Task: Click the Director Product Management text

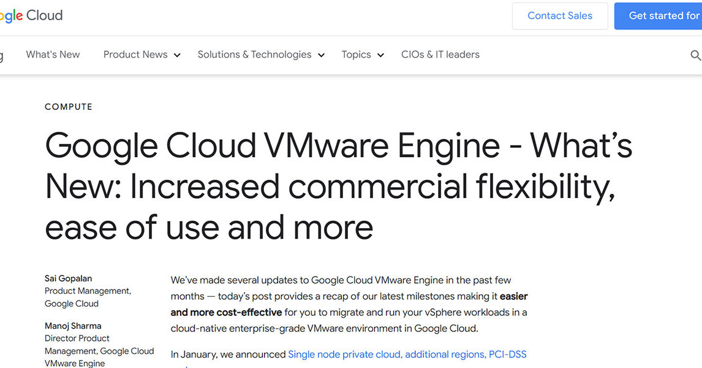Action: 77,338
